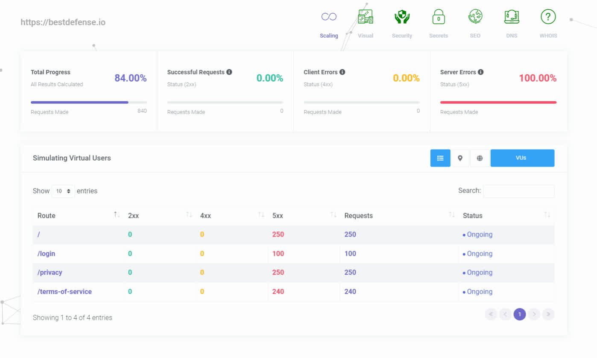
Task: Open the Secrets lock icon
Action: (x=439, y=18)
